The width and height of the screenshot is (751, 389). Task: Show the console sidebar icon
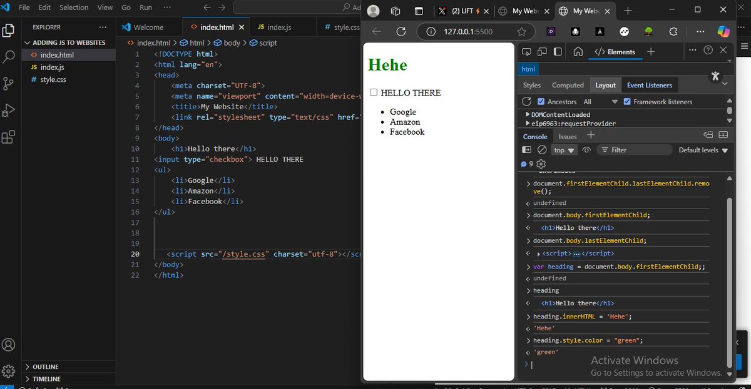point(527,150)
